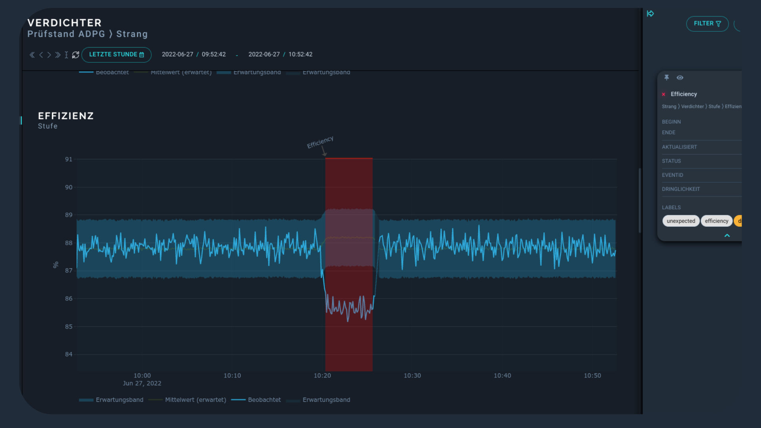Select the unexpected label chip

[x=681, y=221]
